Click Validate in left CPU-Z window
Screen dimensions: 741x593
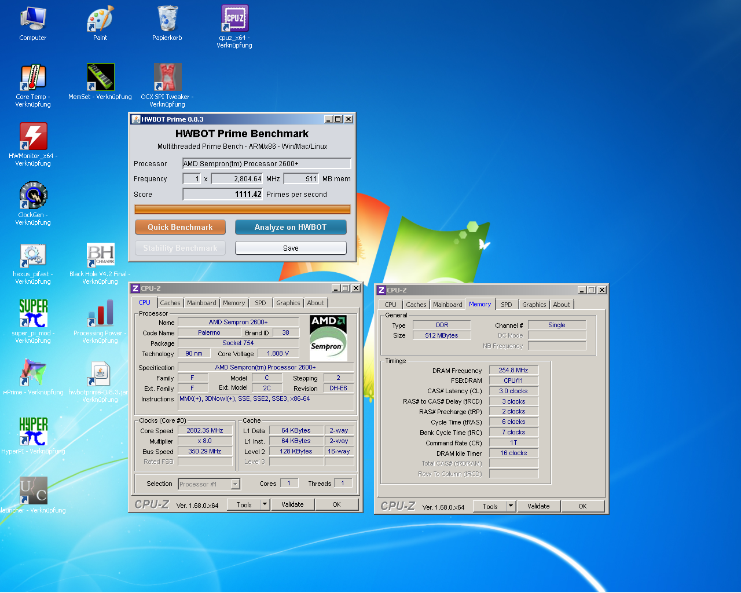292,504
